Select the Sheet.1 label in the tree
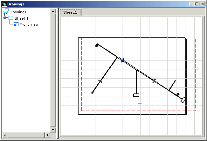The height and width of the screenshot is (141, 207). point(22,18)
